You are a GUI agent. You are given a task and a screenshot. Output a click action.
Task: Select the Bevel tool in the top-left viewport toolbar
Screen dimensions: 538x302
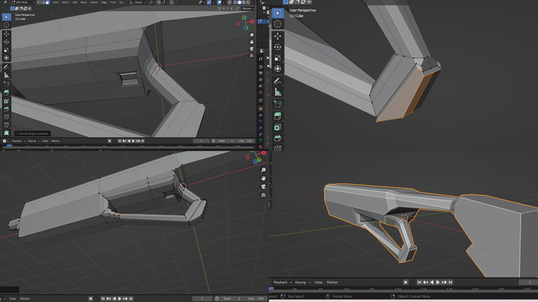[6, 109]
